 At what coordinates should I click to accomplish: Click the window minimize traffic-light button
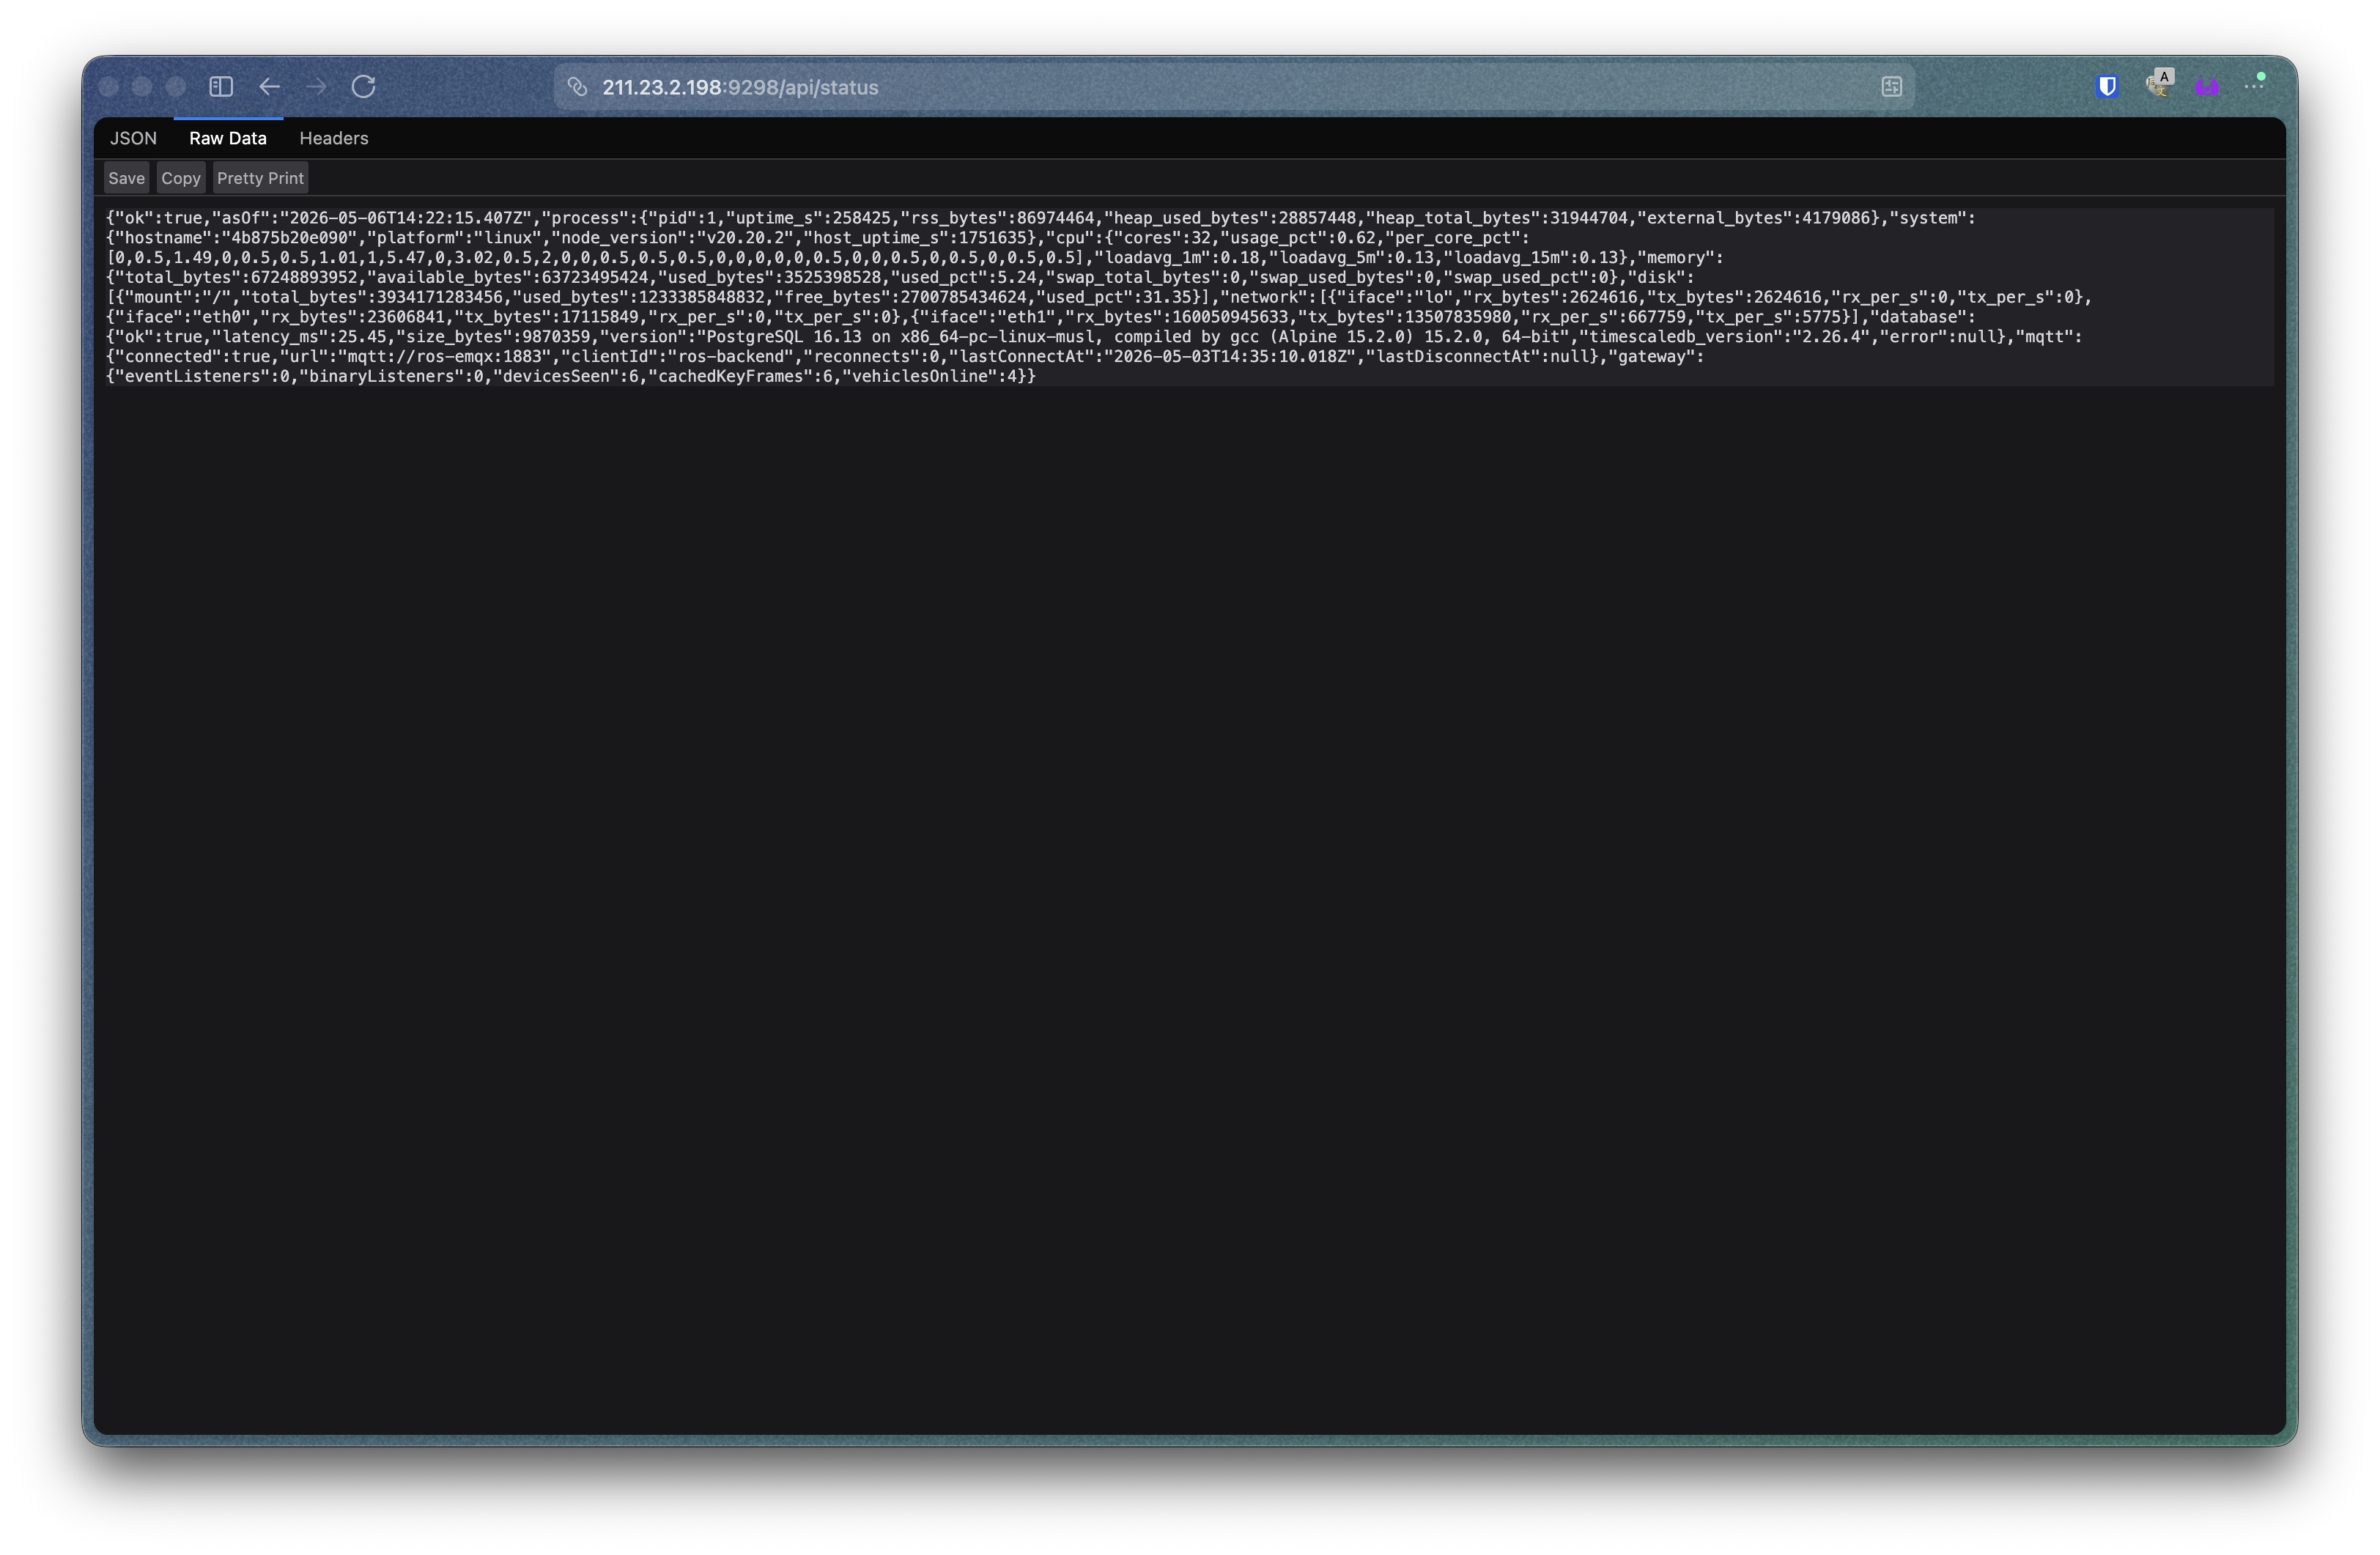[142, 87]
